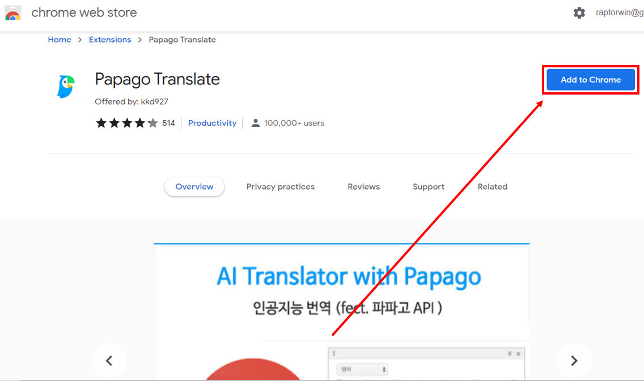The height and width of the screenshot is (381, 644).
Task: Click the '100,000+ users' text
Action: [x=294, y=123]
